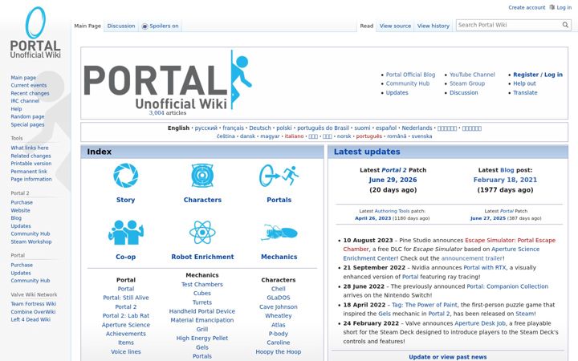This screenshot has height=361, width=578.
Task: Open Portal 2: Lab Rat link
Action: point(126,316)
